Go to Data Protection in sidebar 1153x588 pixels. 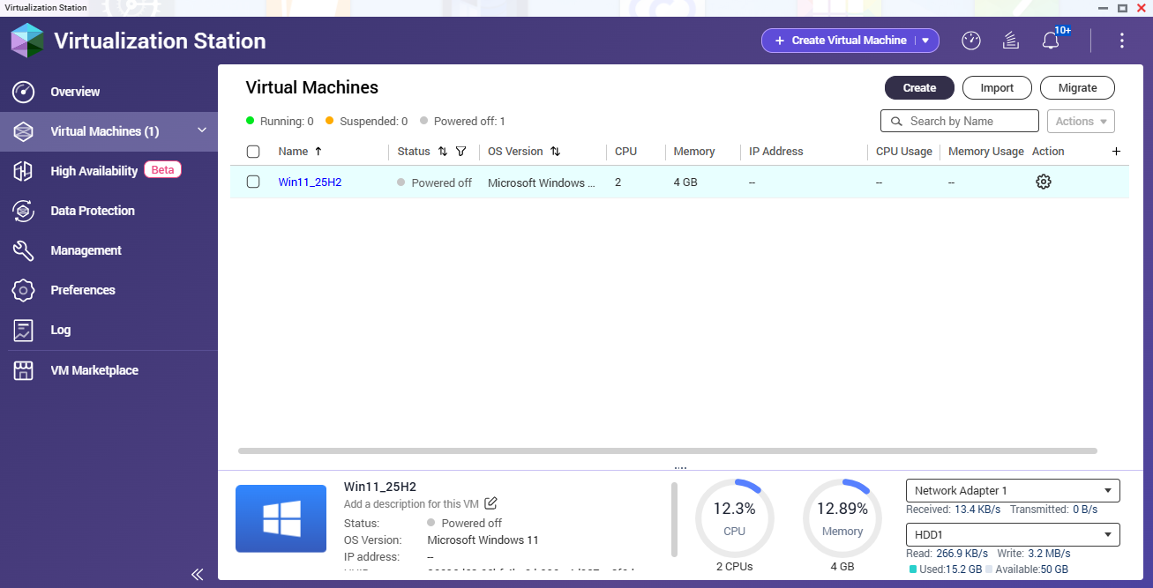(x=92, y=211)
